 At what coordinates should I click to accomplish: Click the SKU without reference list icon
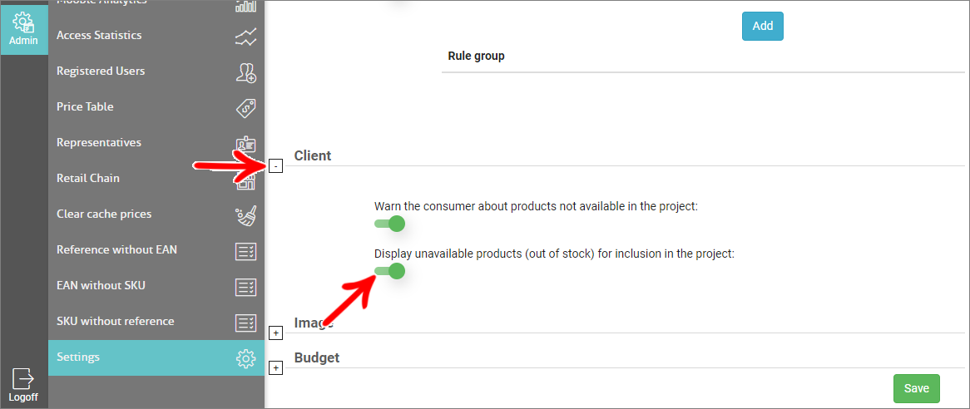point(245,323)
